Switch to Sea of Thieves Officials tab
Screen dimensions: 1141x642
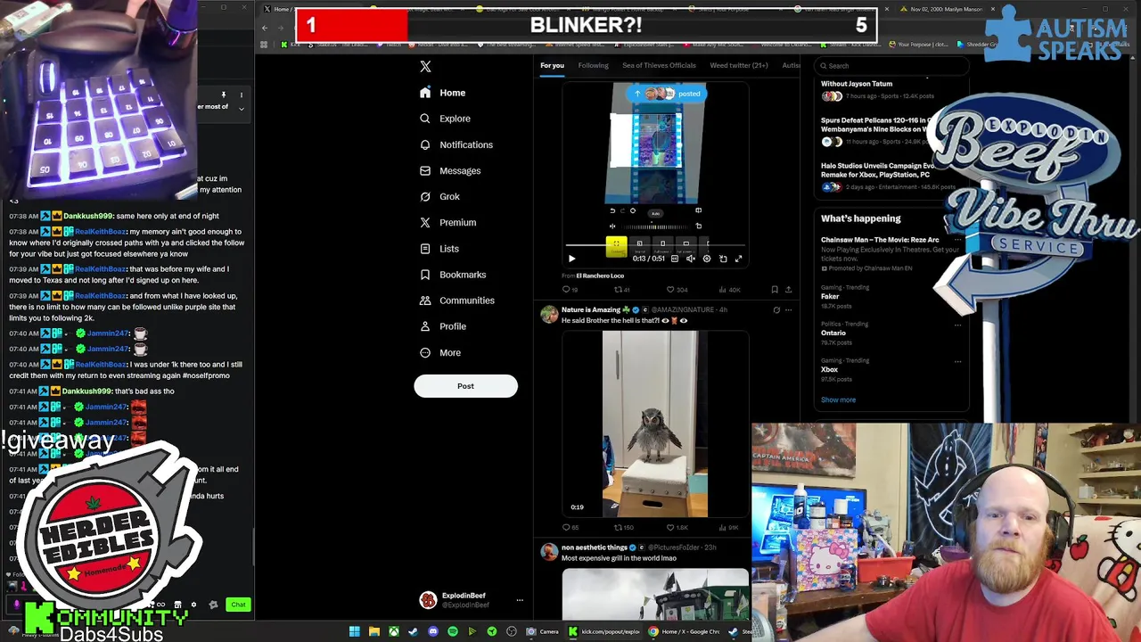click(x=659, y=65)
